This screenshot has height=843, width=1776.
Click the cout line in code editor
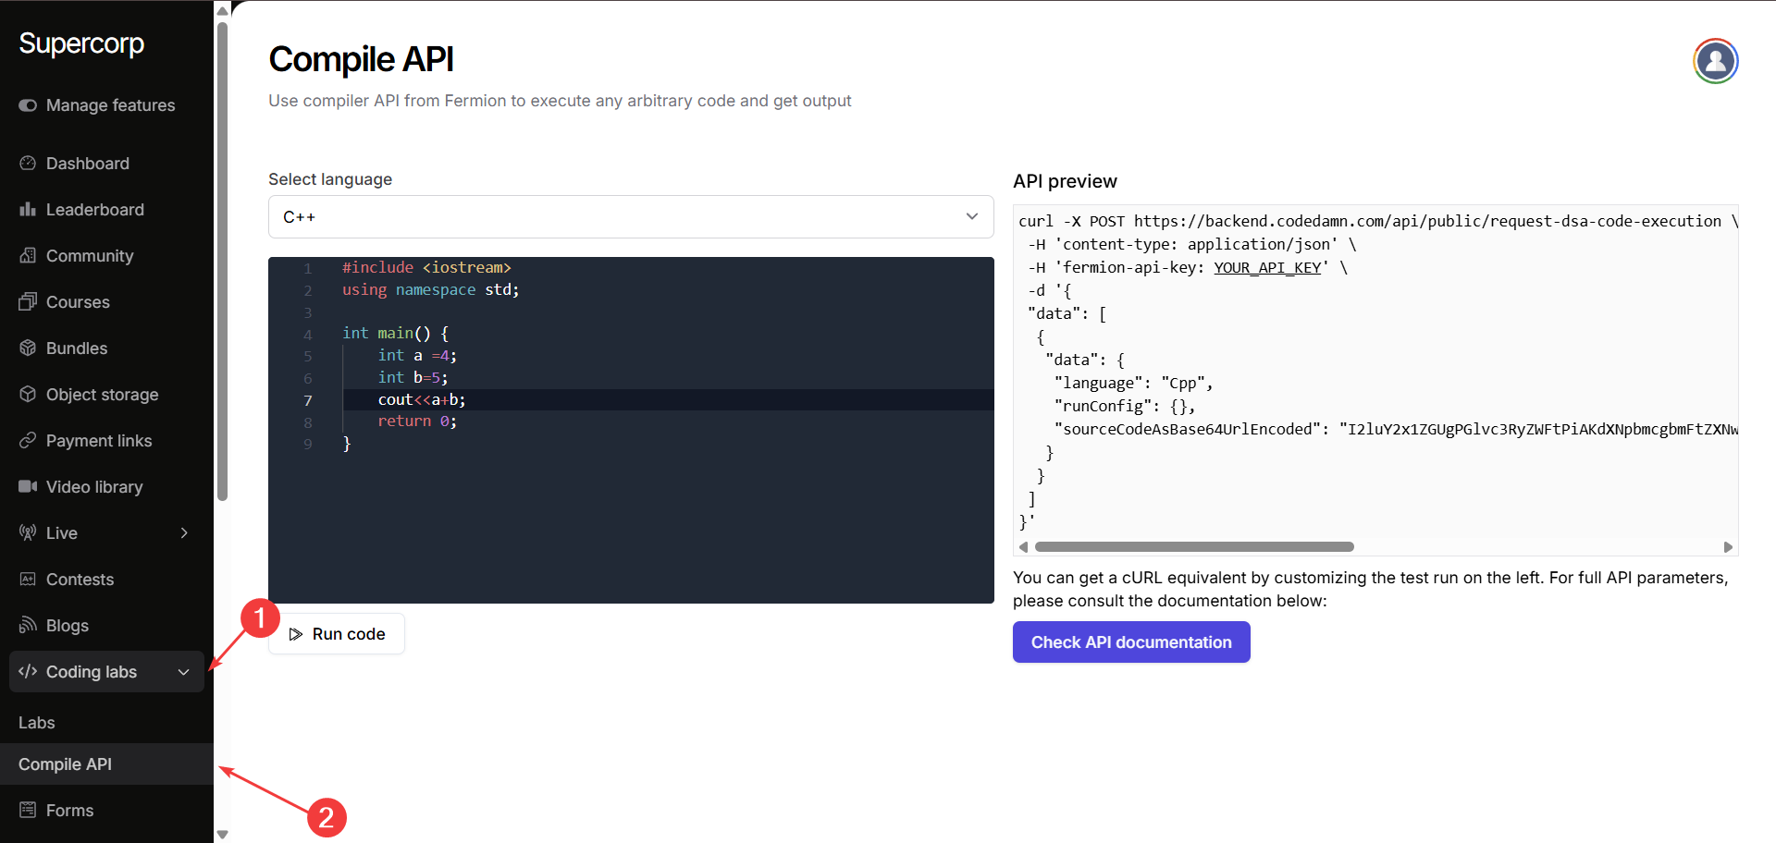[x=422, y=399]
